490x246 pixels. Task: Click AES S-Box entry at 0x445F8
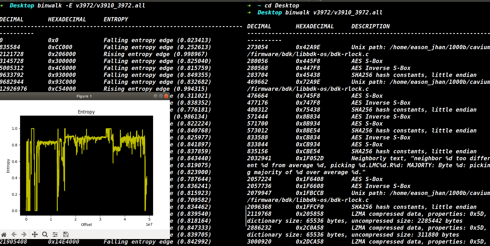point(367,61)
